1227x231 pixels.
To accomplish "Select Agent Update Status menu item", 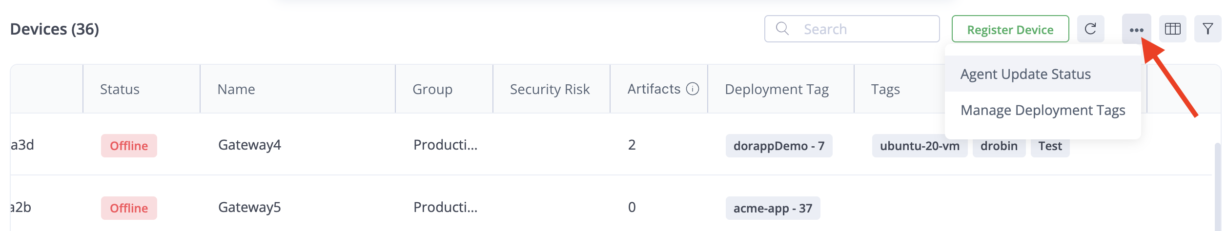I will pos(1025,74).
